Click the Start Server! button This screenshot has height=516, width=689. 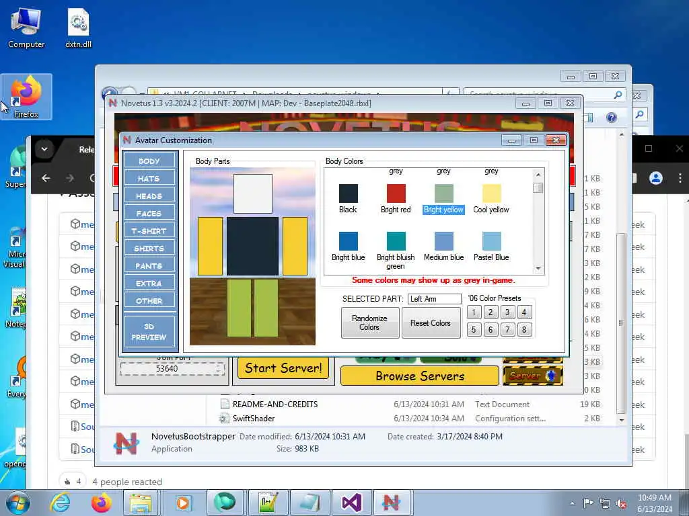coord(283,368)
